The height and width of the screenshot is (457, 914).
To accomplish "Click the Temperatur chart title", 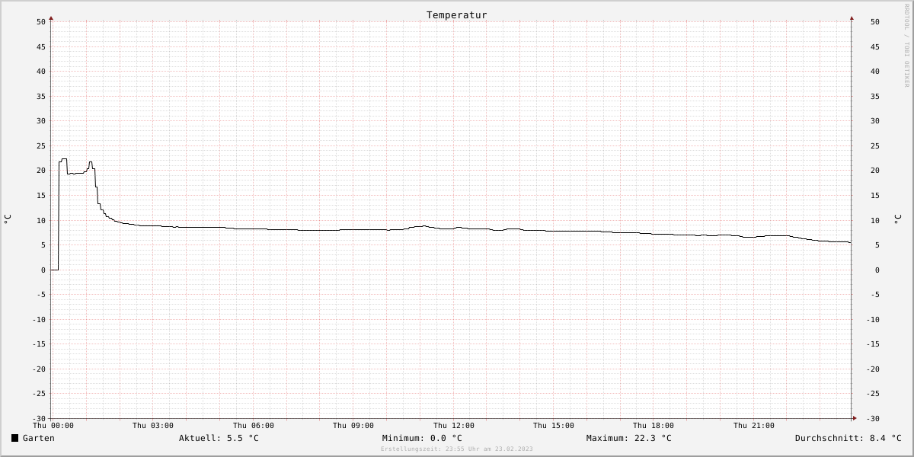I will point(457,15).
